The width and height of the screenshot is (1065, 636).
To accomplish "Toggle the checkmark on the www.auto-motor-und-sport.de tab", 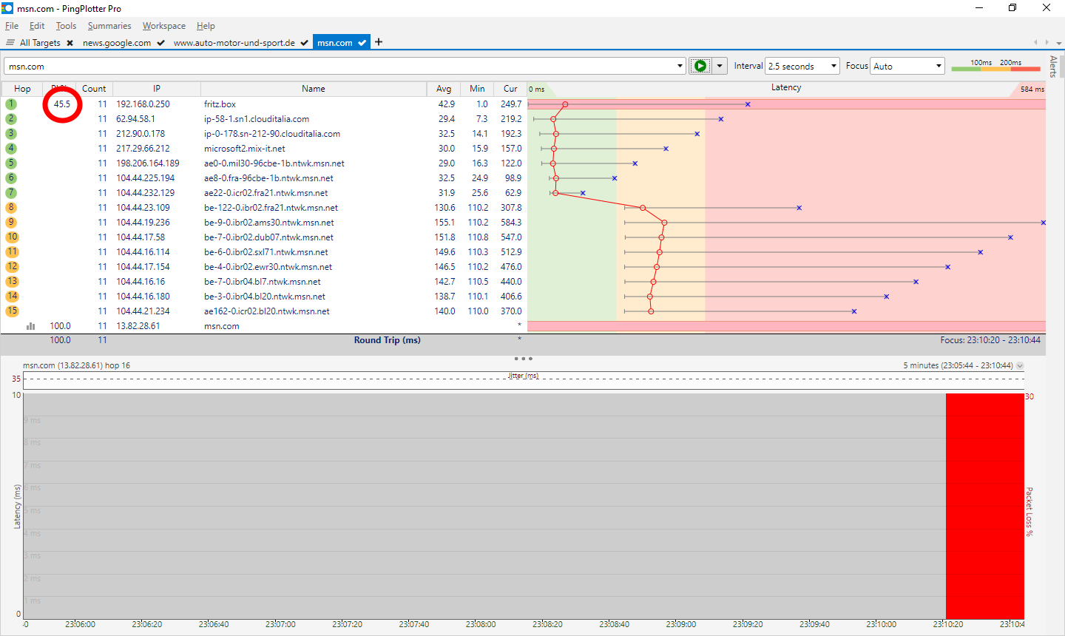I will (304, 43).
